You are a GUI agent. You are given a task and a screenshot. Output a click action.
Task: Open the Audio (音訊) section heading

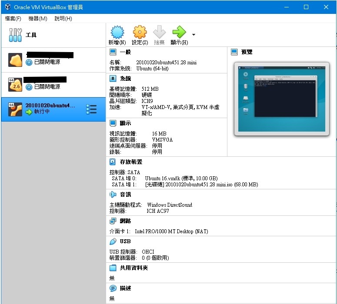pyautogui.click(x=125, y=195)
